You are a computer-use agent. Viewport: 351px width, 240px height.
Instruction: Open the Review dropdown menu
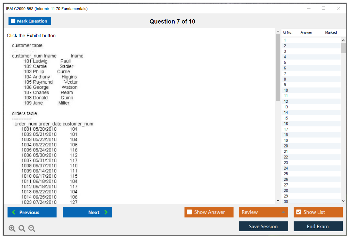(263, 212)
